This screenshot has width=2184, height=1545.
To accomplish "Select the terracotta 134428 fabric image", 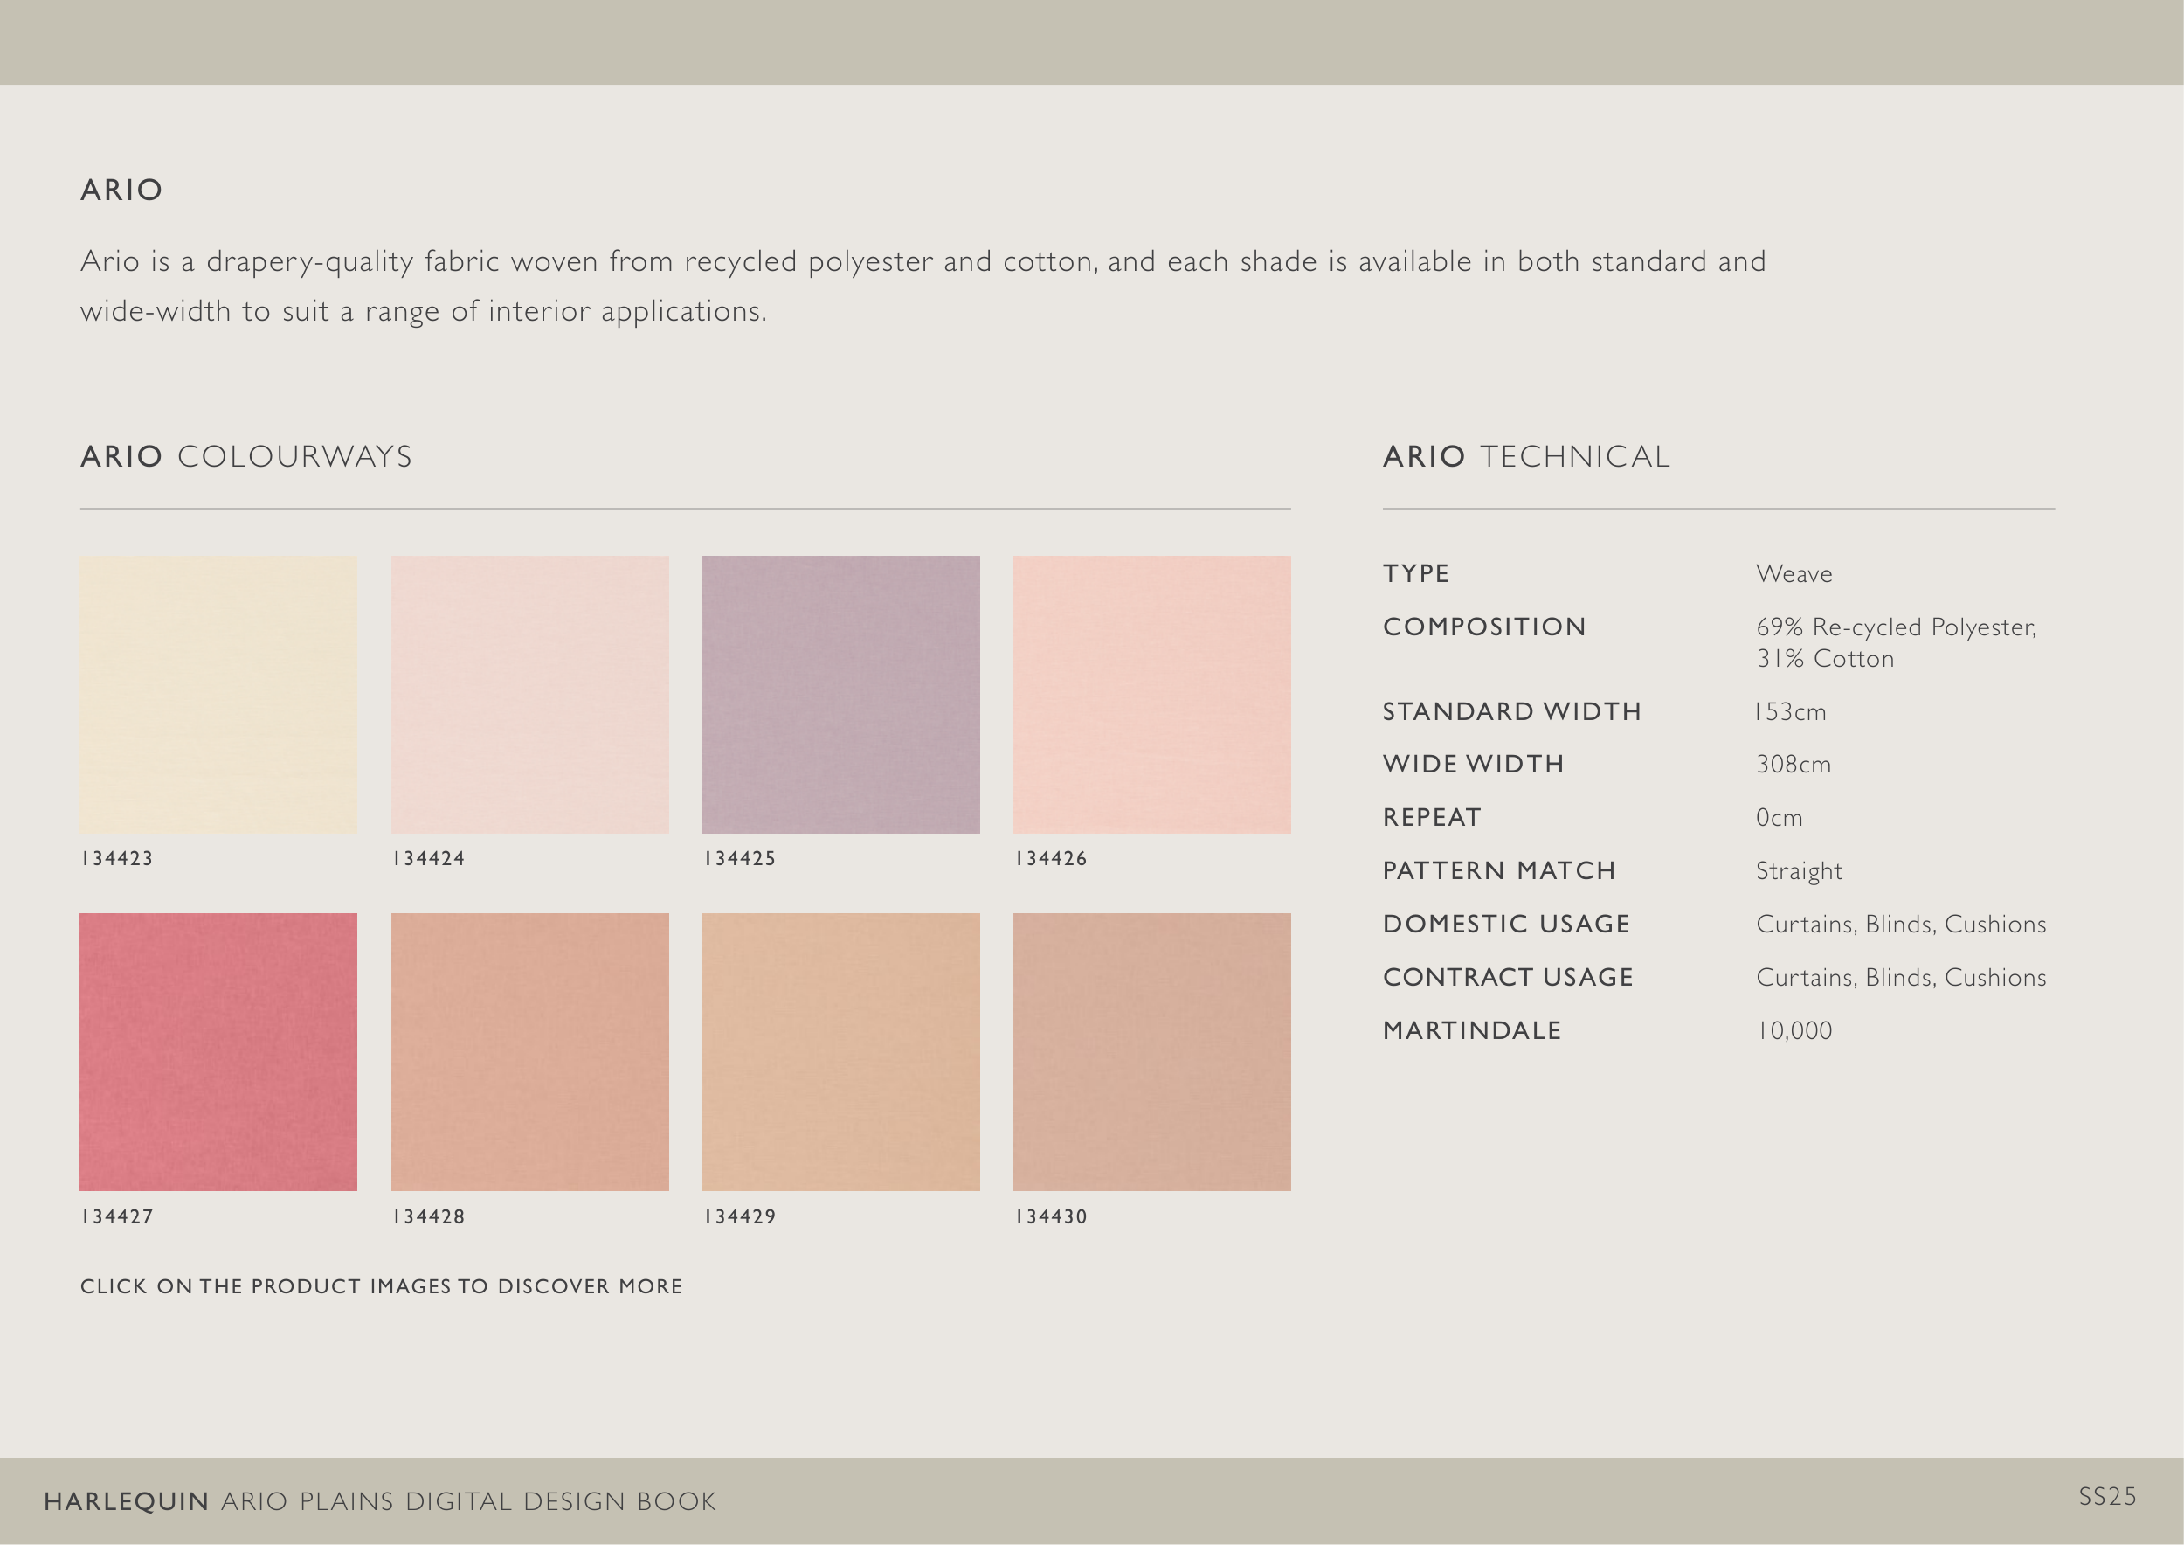I will click(x=529, y=1051).
